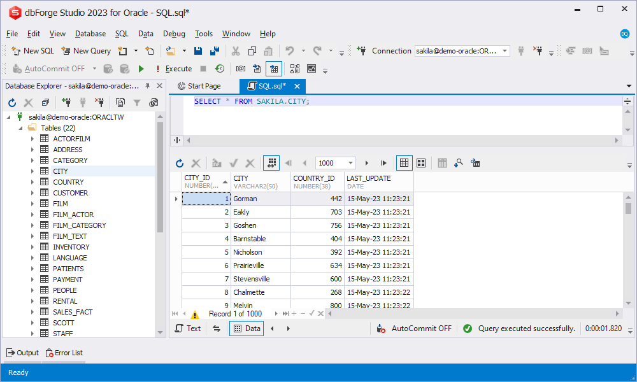Click the SQL editor query text line
The image size is (637, 382).
pos(252,101)
